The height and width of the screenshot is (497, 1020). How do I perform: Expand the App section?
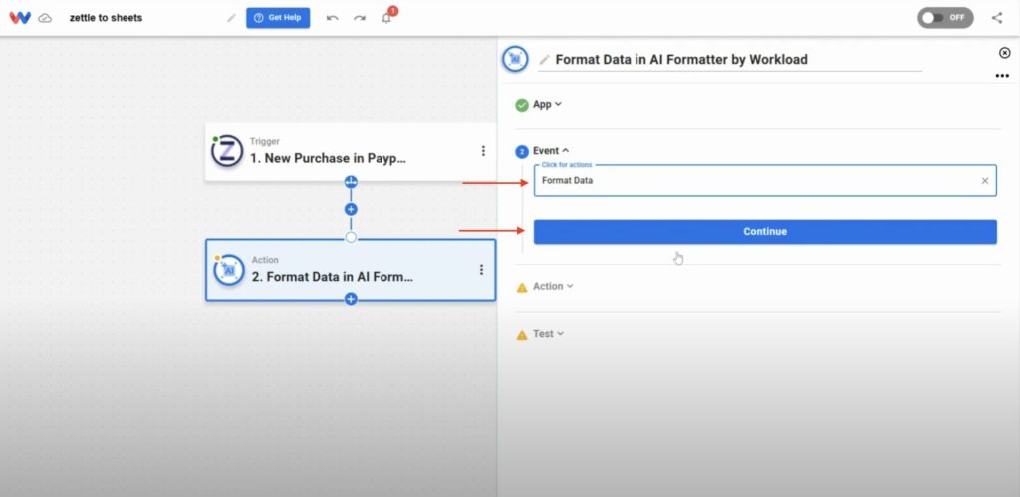[x=547, y=105]
